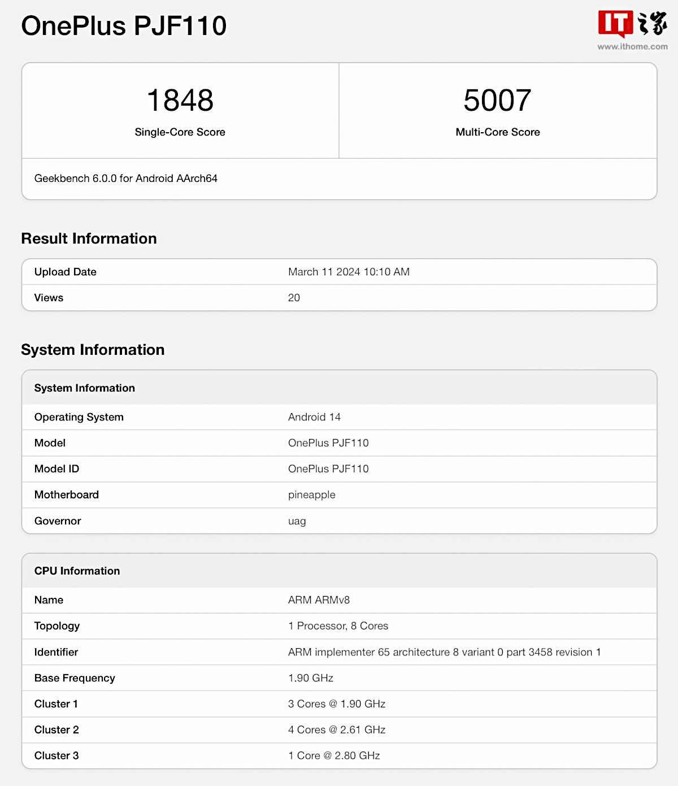Click the ARM implementer identifier value

(x=444, y=652)
